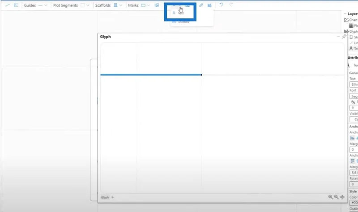The height and width of the screenshot is (212, 358).
Task: Open the Color swatch field
Action: (x=354, y=203)
